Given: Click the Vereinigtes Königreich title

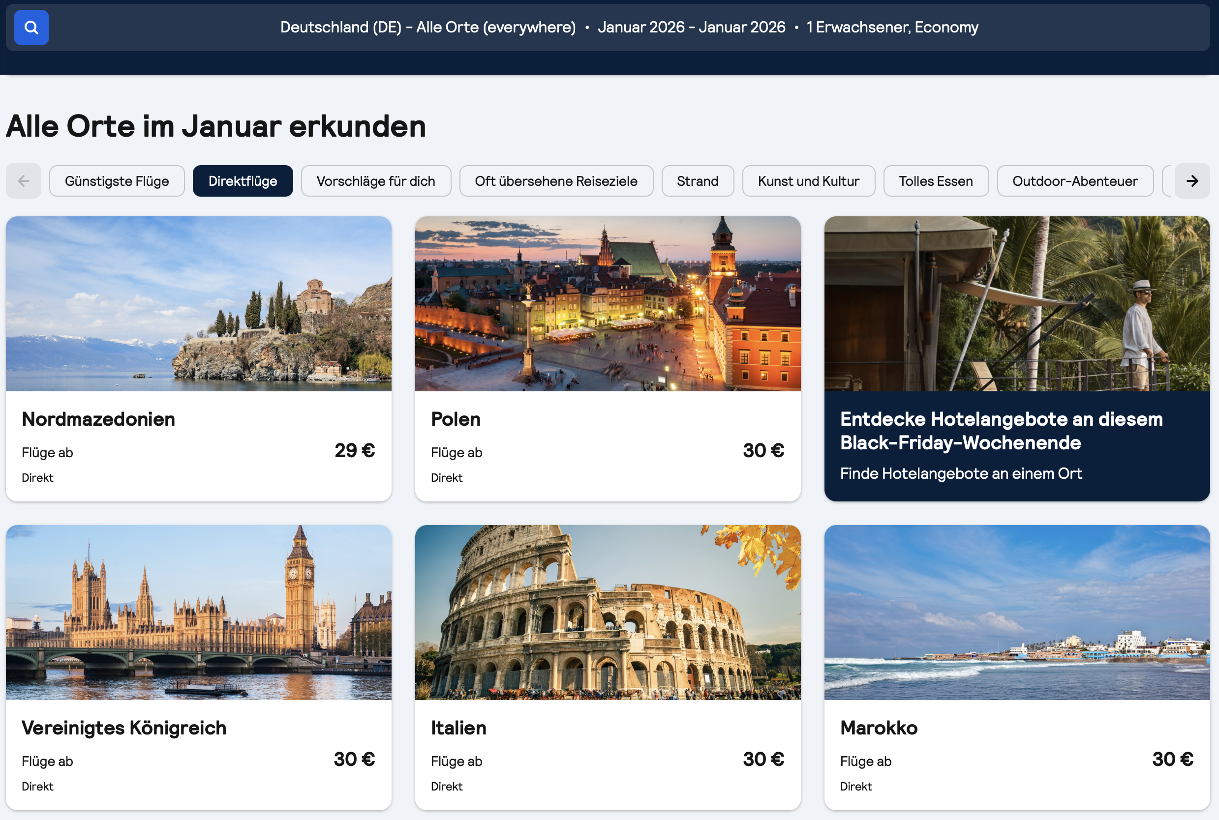Looking at the screenshot, I should 124,728.
